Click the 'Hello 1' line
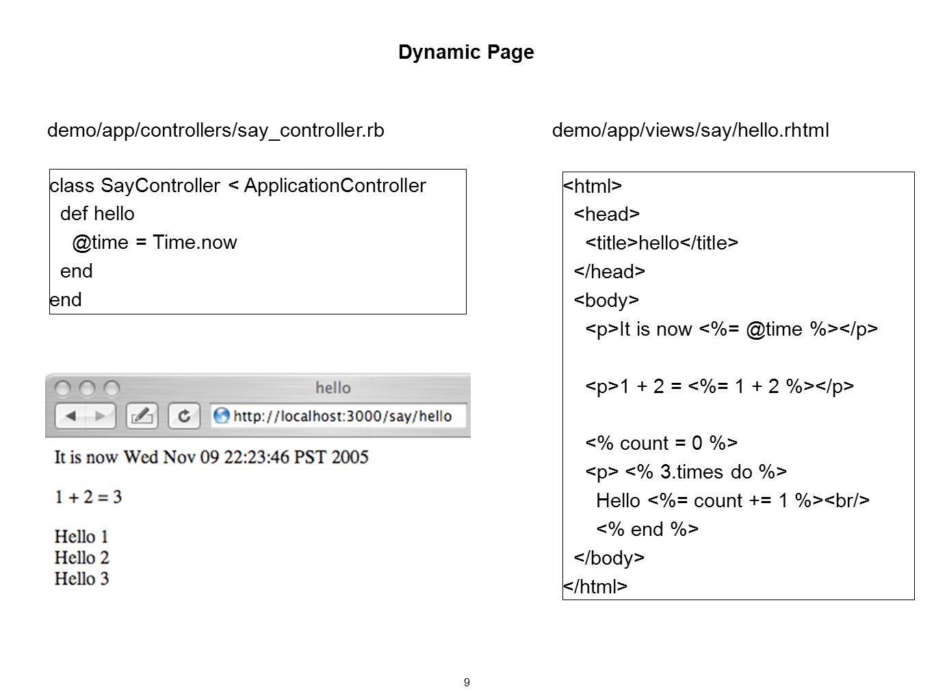 [x=81, y=537]
